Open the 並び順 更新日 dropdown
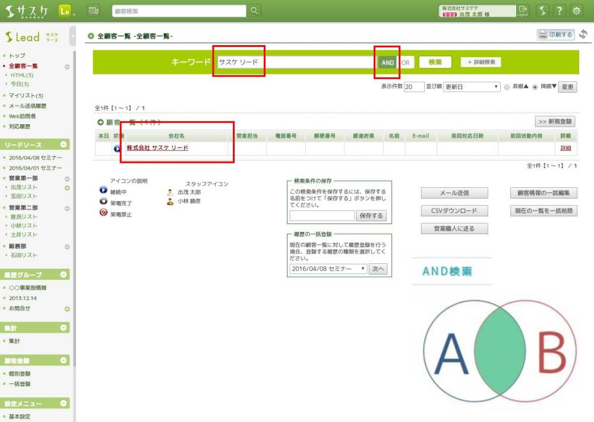This screenshot has width=594, height=422. [472, 87]
